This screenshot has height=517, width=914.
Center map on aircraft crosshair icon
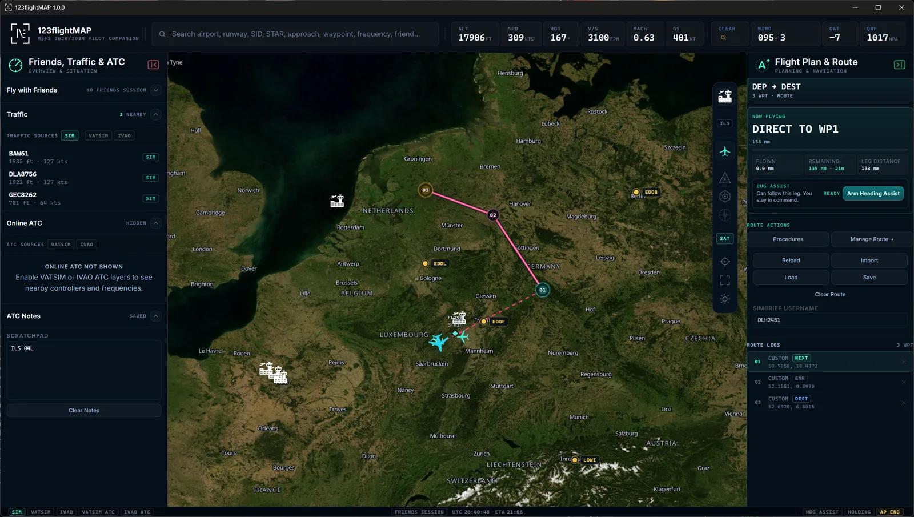pyautogui.click(x=725, y=262)
